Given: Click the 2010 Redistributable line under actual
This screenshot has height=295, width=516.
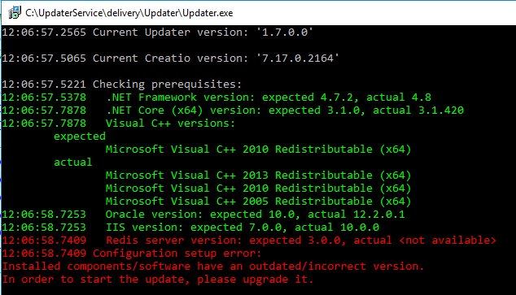Looking at the screenshot, I should (x=259, y=189).
